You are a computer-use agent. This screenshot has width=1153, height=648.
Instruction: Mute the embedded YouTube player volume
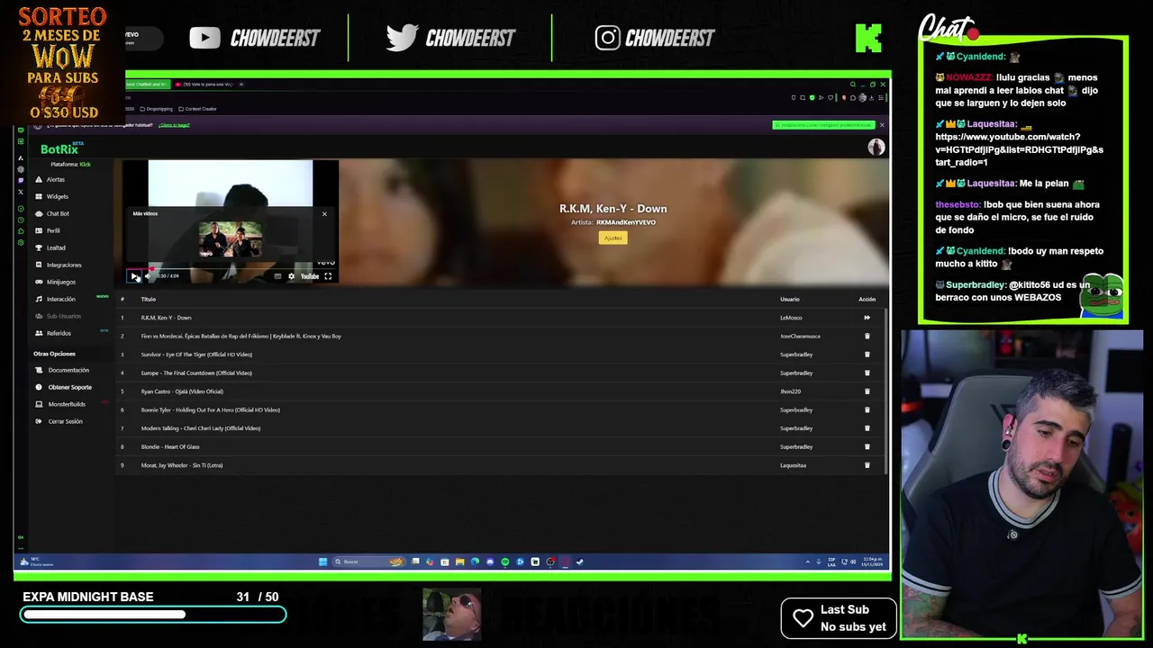click(148, 276)
